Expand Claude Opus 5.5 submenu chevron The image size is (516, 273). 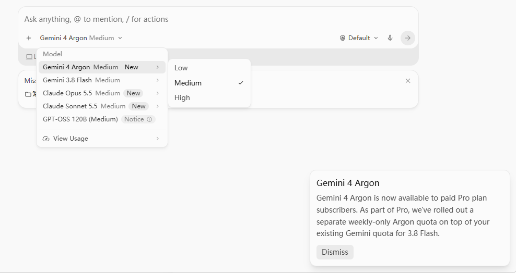click(158, 93)
